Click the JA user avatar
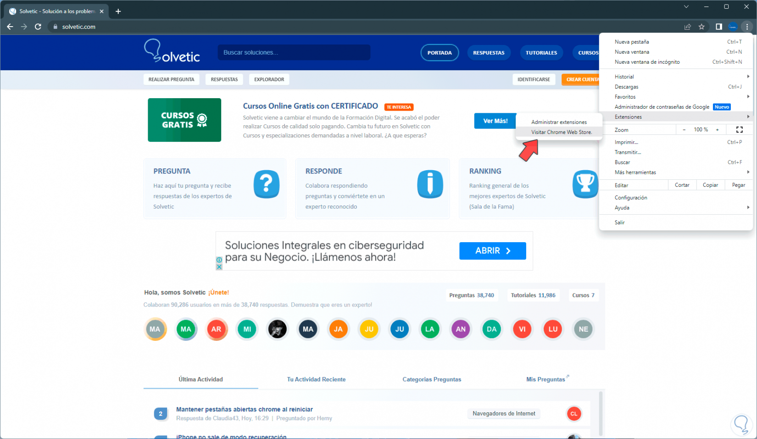757x439 pixels. pyautogui.click(x=338, y=329)
